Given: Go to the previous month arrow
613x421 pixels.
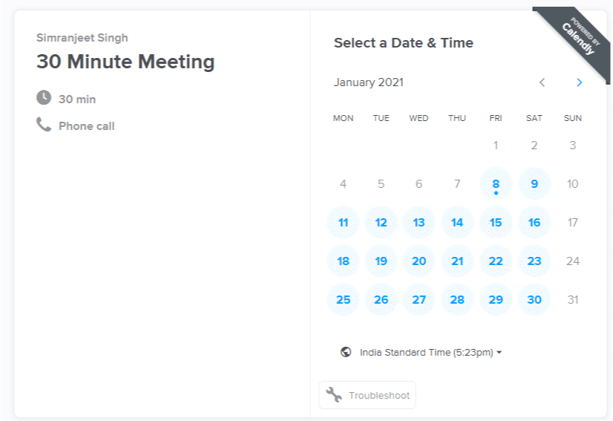Looking at the screenshot, I should coord(542,82).
